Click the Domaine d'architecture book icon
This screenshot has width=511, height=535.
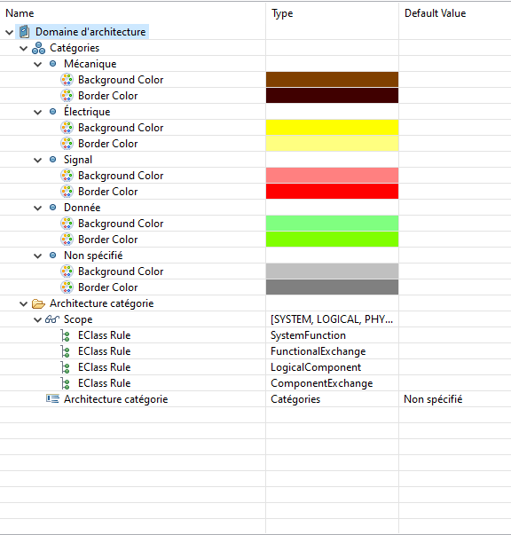pos(24,32)
